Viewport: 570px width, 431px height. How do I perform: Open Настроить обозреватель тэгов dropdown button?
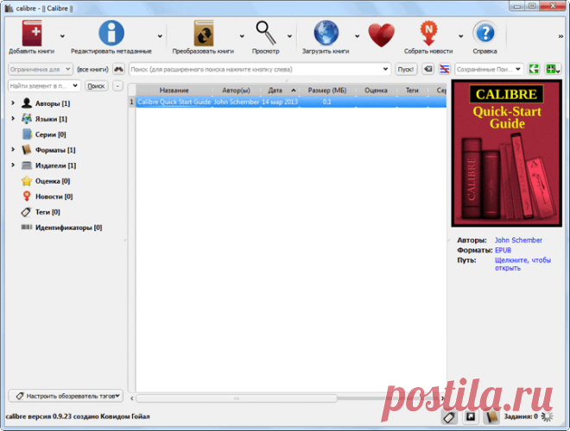(66, 396)
